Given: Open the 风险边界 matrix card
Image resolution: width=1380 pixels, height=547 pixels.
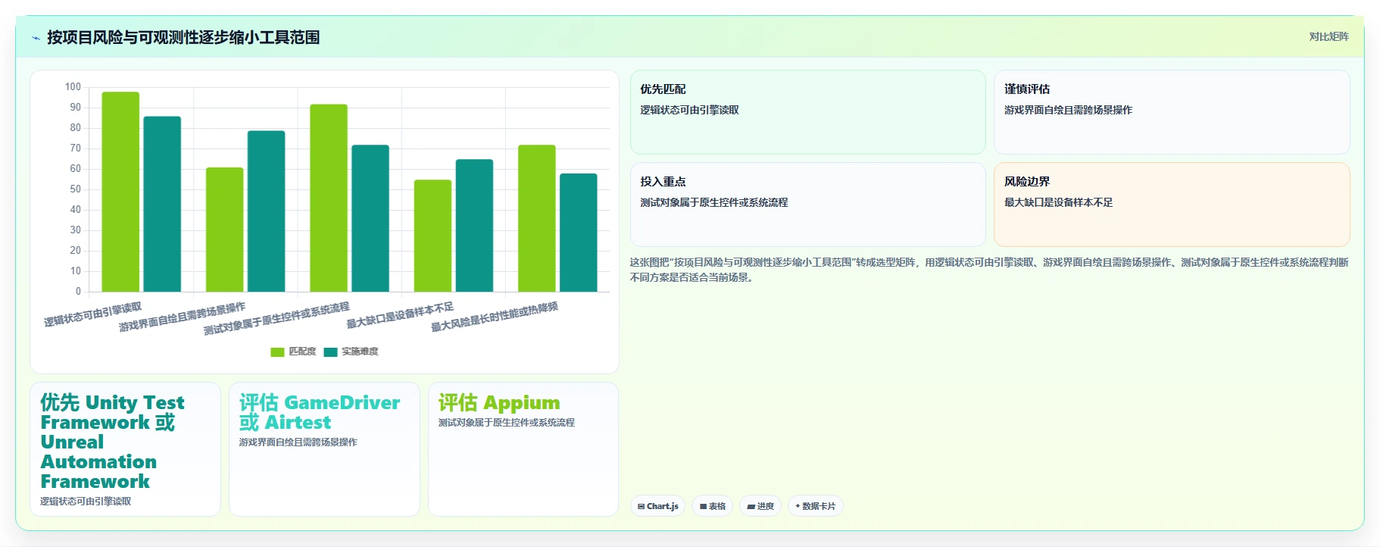Looking at the screenshot, I should coord(1172,205).
